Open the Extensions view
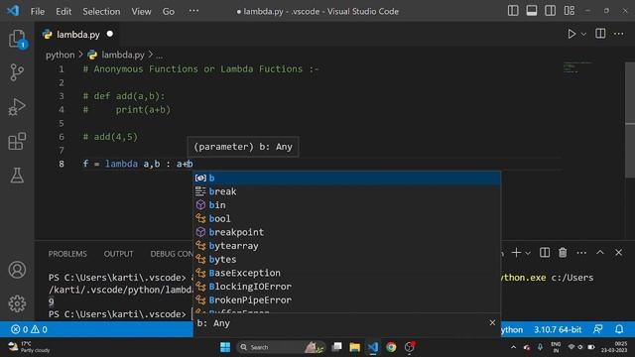 click(17, 141)
